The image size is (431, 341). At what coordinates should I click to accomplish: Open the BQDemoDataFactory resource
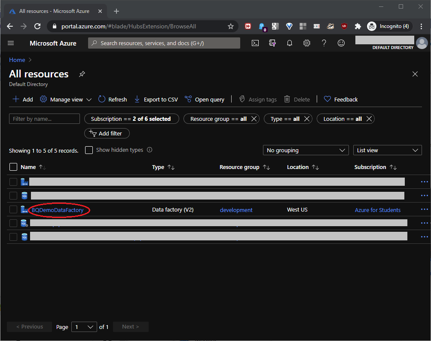tap(58, 210)
